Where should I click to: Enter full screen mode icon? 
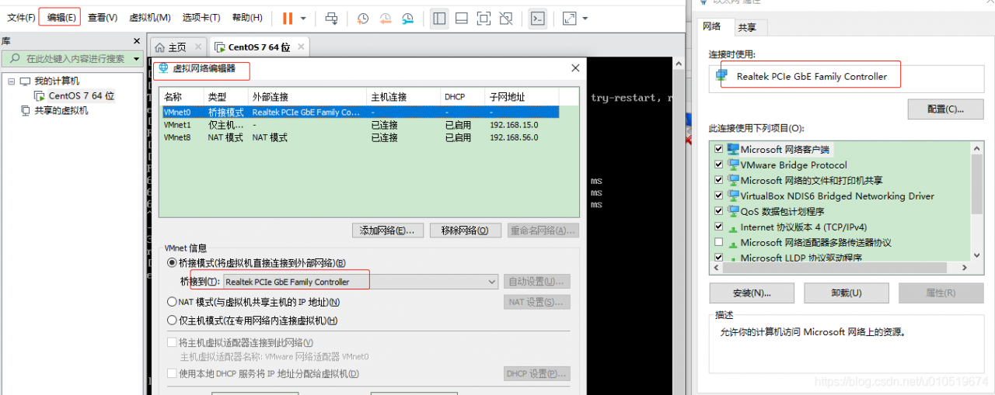[x=484, y=18]
